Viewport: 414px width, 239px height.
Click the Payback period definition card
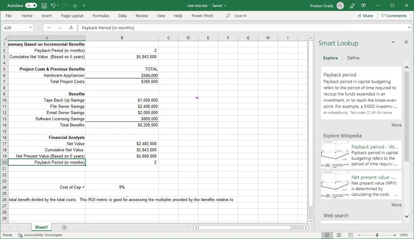pos(361,93)
